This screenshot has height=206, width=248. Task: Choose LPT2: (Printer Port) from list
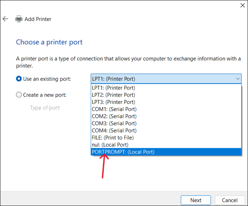click(113, 95)
